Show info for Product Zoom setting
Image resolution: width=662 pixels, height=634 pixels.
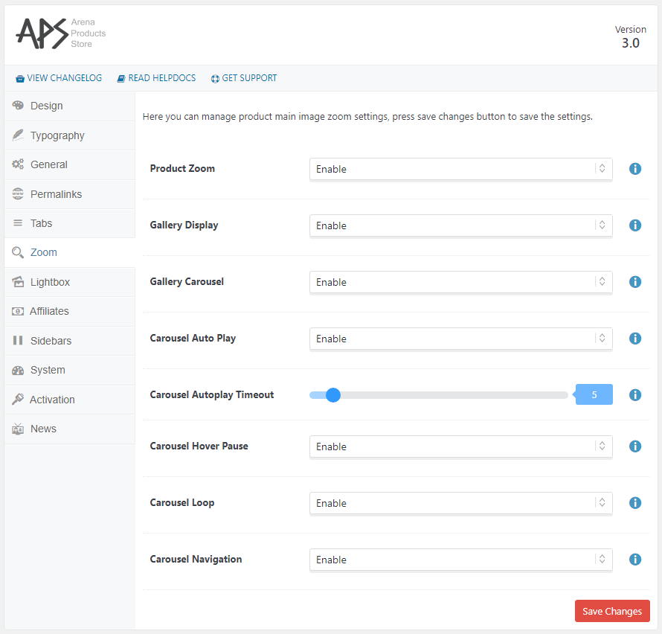coord(635,169)
